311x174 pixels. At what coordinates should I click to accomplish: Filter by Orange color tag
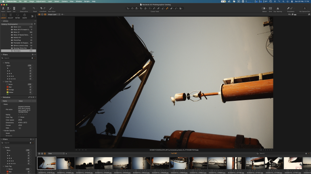(x=11, y=89)
